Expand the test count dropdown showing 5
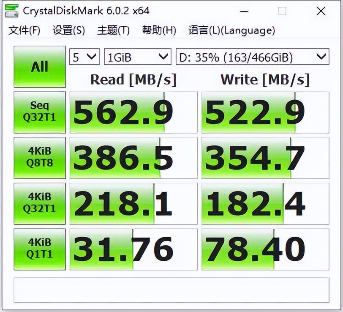The width and height of the screenshot is (343, 312). (84, 57)
